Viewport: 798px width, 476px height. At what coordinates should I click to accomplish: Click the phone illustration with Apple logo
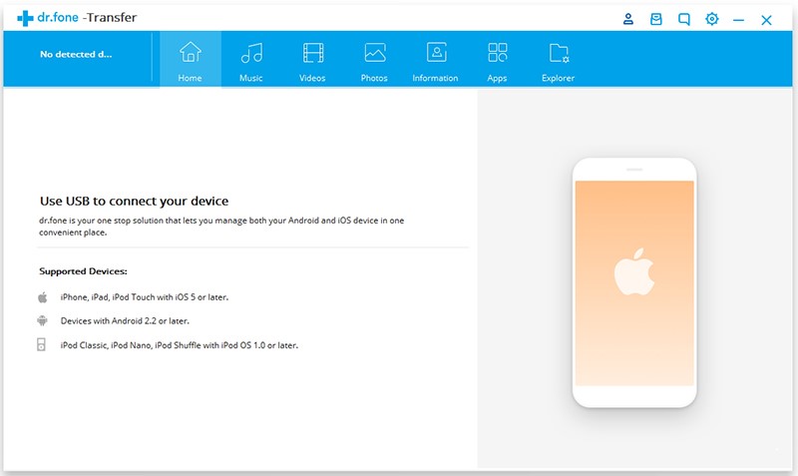[634, 282]
